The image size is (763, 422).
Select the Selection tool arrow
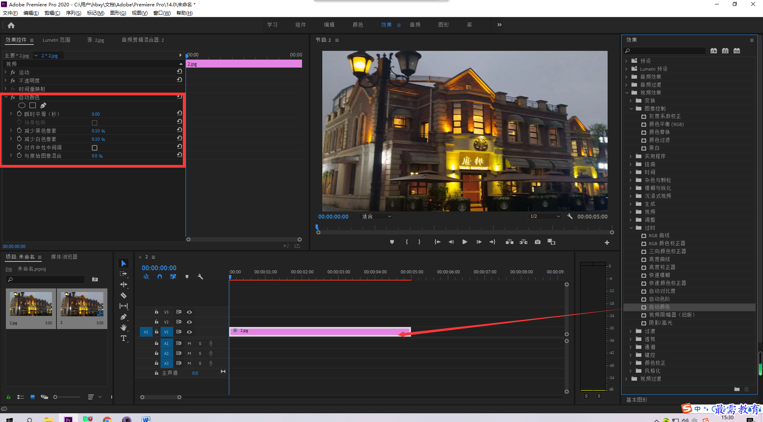124,263
